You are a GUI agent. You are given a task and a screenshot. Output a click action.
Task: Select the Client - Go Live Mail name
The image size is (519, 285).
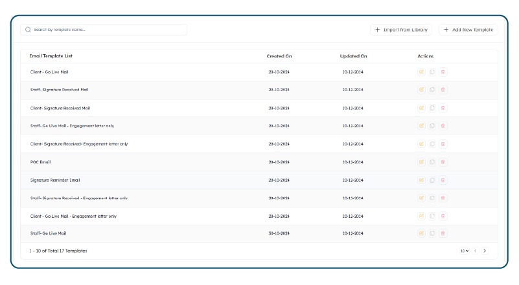click(49, 72)
